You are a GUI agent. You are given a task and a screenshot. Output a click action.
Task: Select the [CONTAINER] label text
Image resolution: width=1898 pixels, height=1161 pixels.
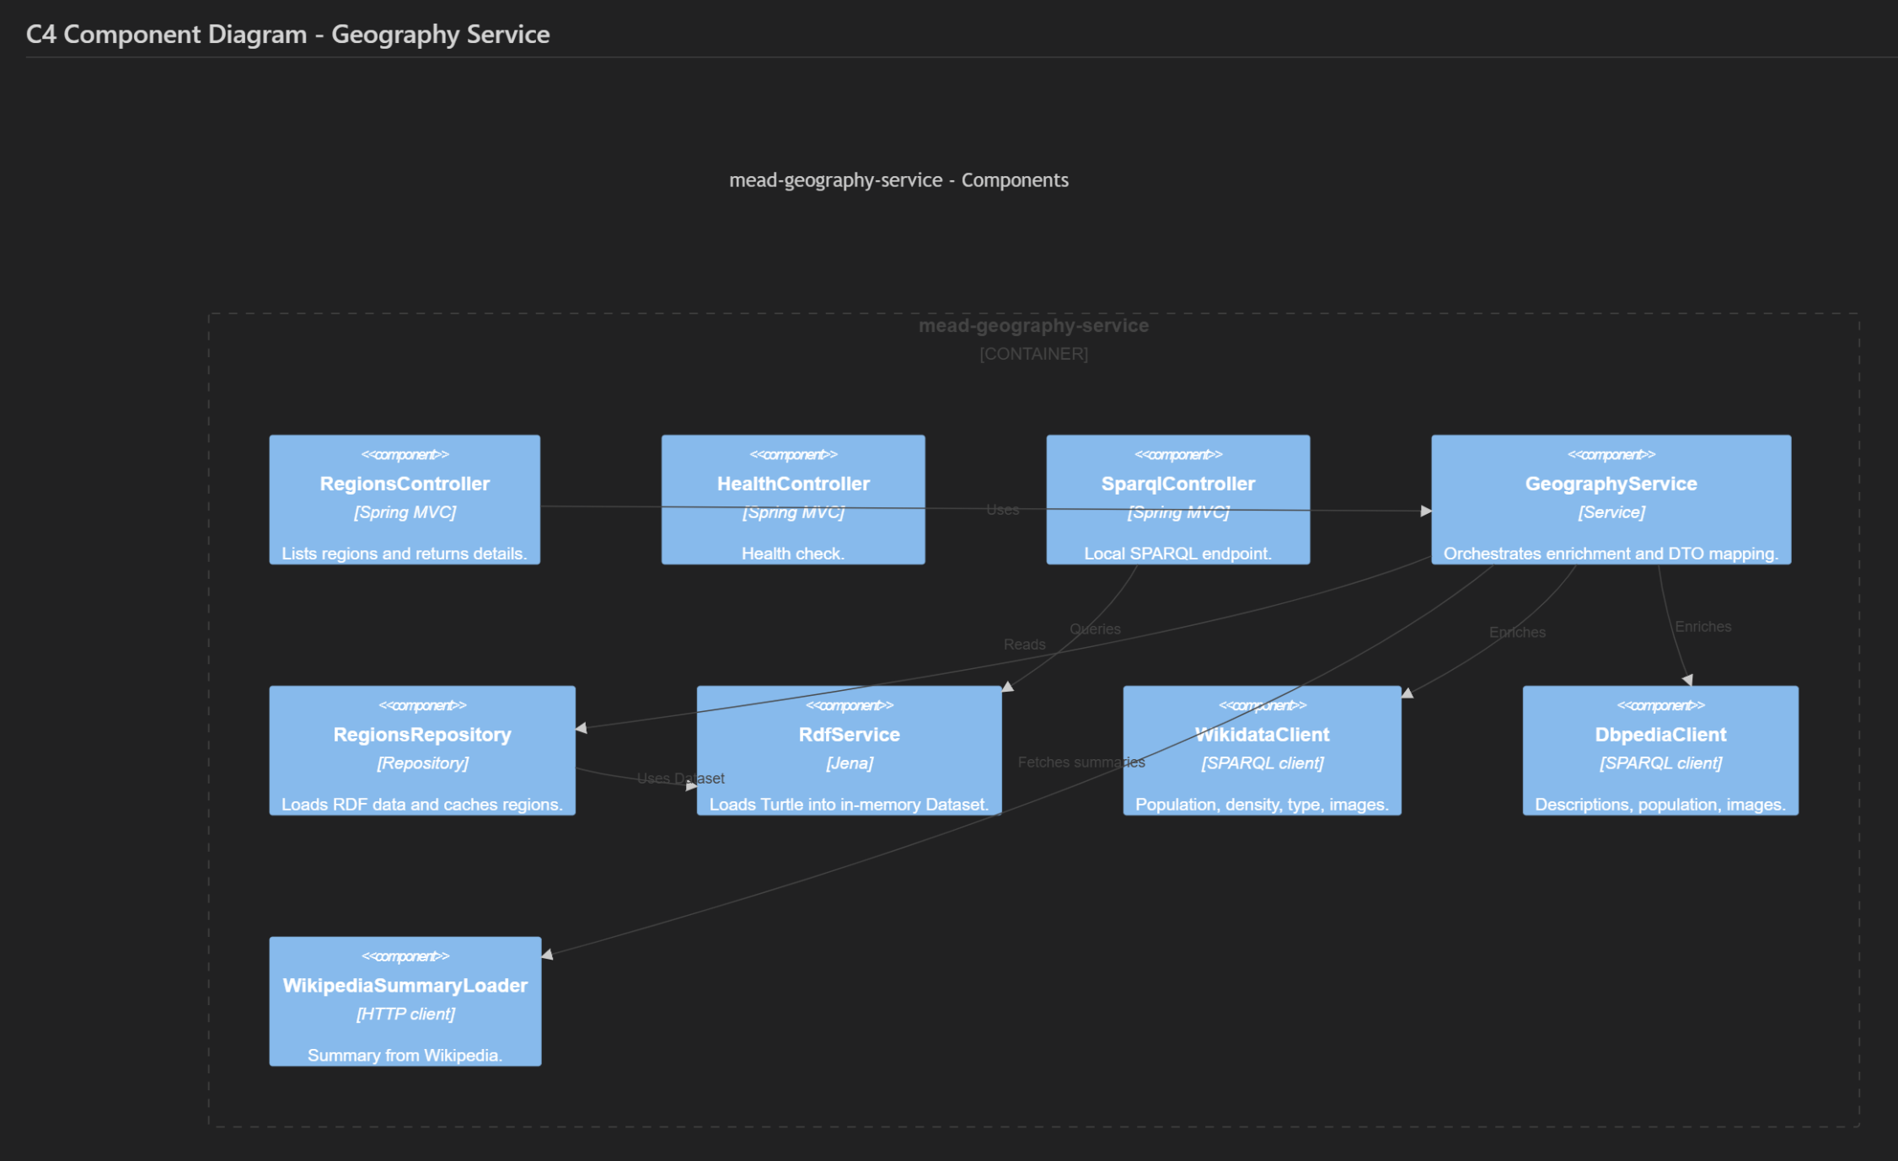tap(1032, 355)
